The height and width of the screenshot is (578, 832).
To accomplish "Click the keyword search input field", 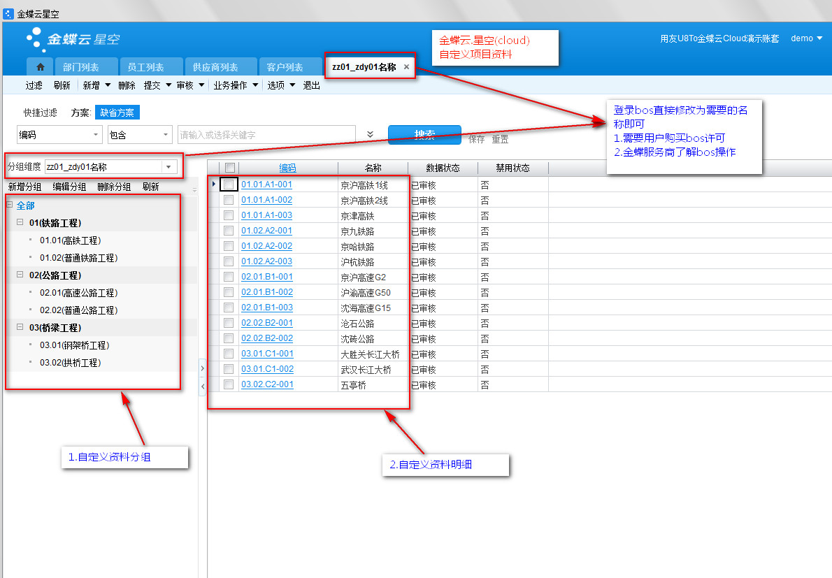I will 266,135.
